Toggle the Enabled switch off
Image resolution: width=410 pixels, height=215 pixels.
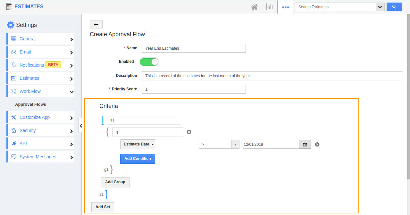click(149, 62)
